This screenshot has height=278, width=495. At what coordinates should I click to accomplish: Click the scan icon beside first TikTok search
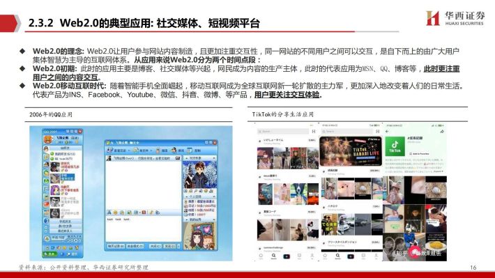(x=314, y=131)
